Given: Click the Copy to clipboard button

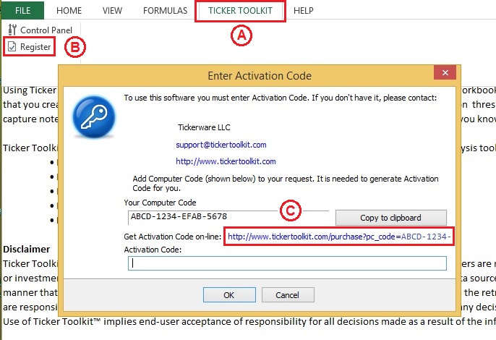Looking at the screenshot, I should 391,218.
